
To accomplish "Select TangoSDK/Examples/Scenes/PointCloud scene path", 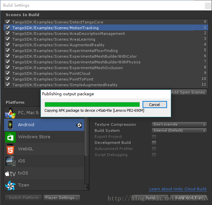I will click(x=51, y=73).
